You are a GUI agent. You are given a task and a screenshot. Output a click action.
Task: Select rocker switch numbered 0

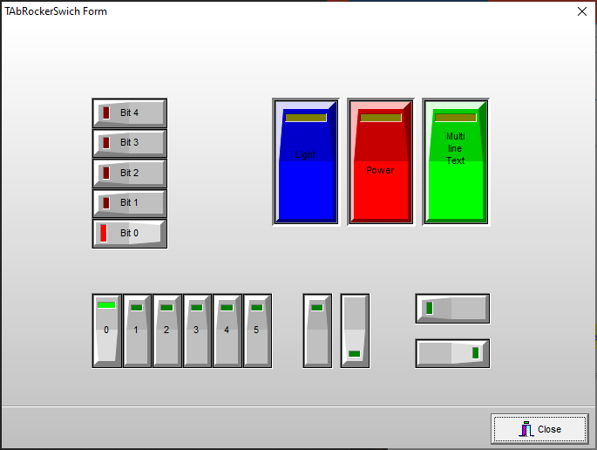(x=107, y=331)
